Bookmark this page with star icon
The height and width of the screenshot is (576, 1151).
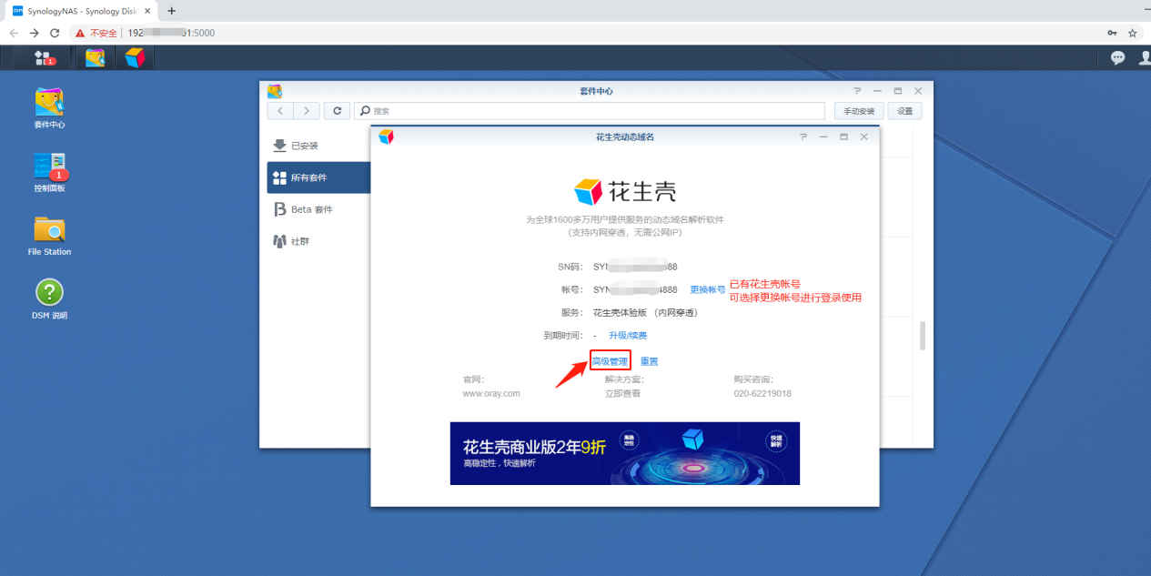click(x=1133, y=32)
